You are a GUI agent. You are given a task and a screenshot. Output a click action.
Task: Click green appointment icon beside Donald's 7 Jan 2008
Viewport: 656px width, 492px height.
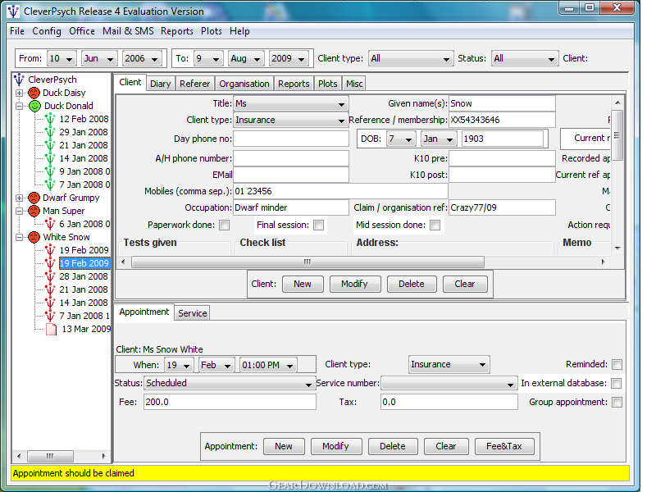[50, 185]
